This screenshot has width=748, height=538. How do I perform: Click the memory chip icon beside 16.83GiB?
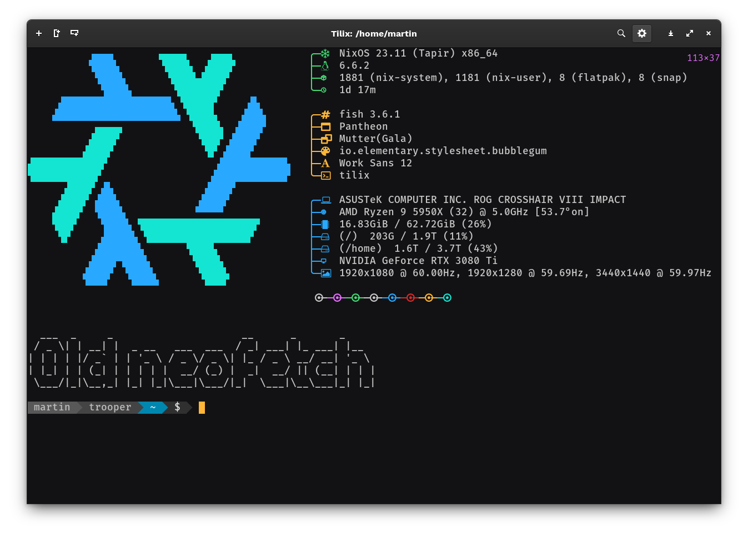[x=325, y=224]
